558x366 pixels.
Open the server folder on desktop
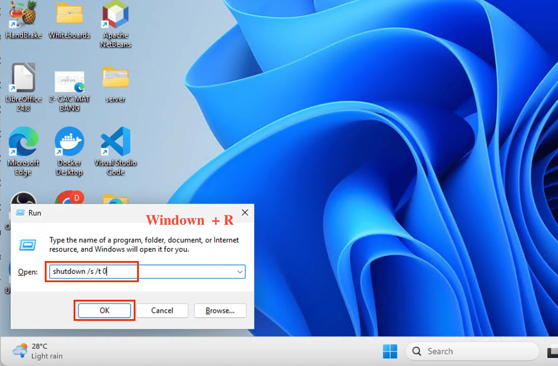(x=115, y=80)
